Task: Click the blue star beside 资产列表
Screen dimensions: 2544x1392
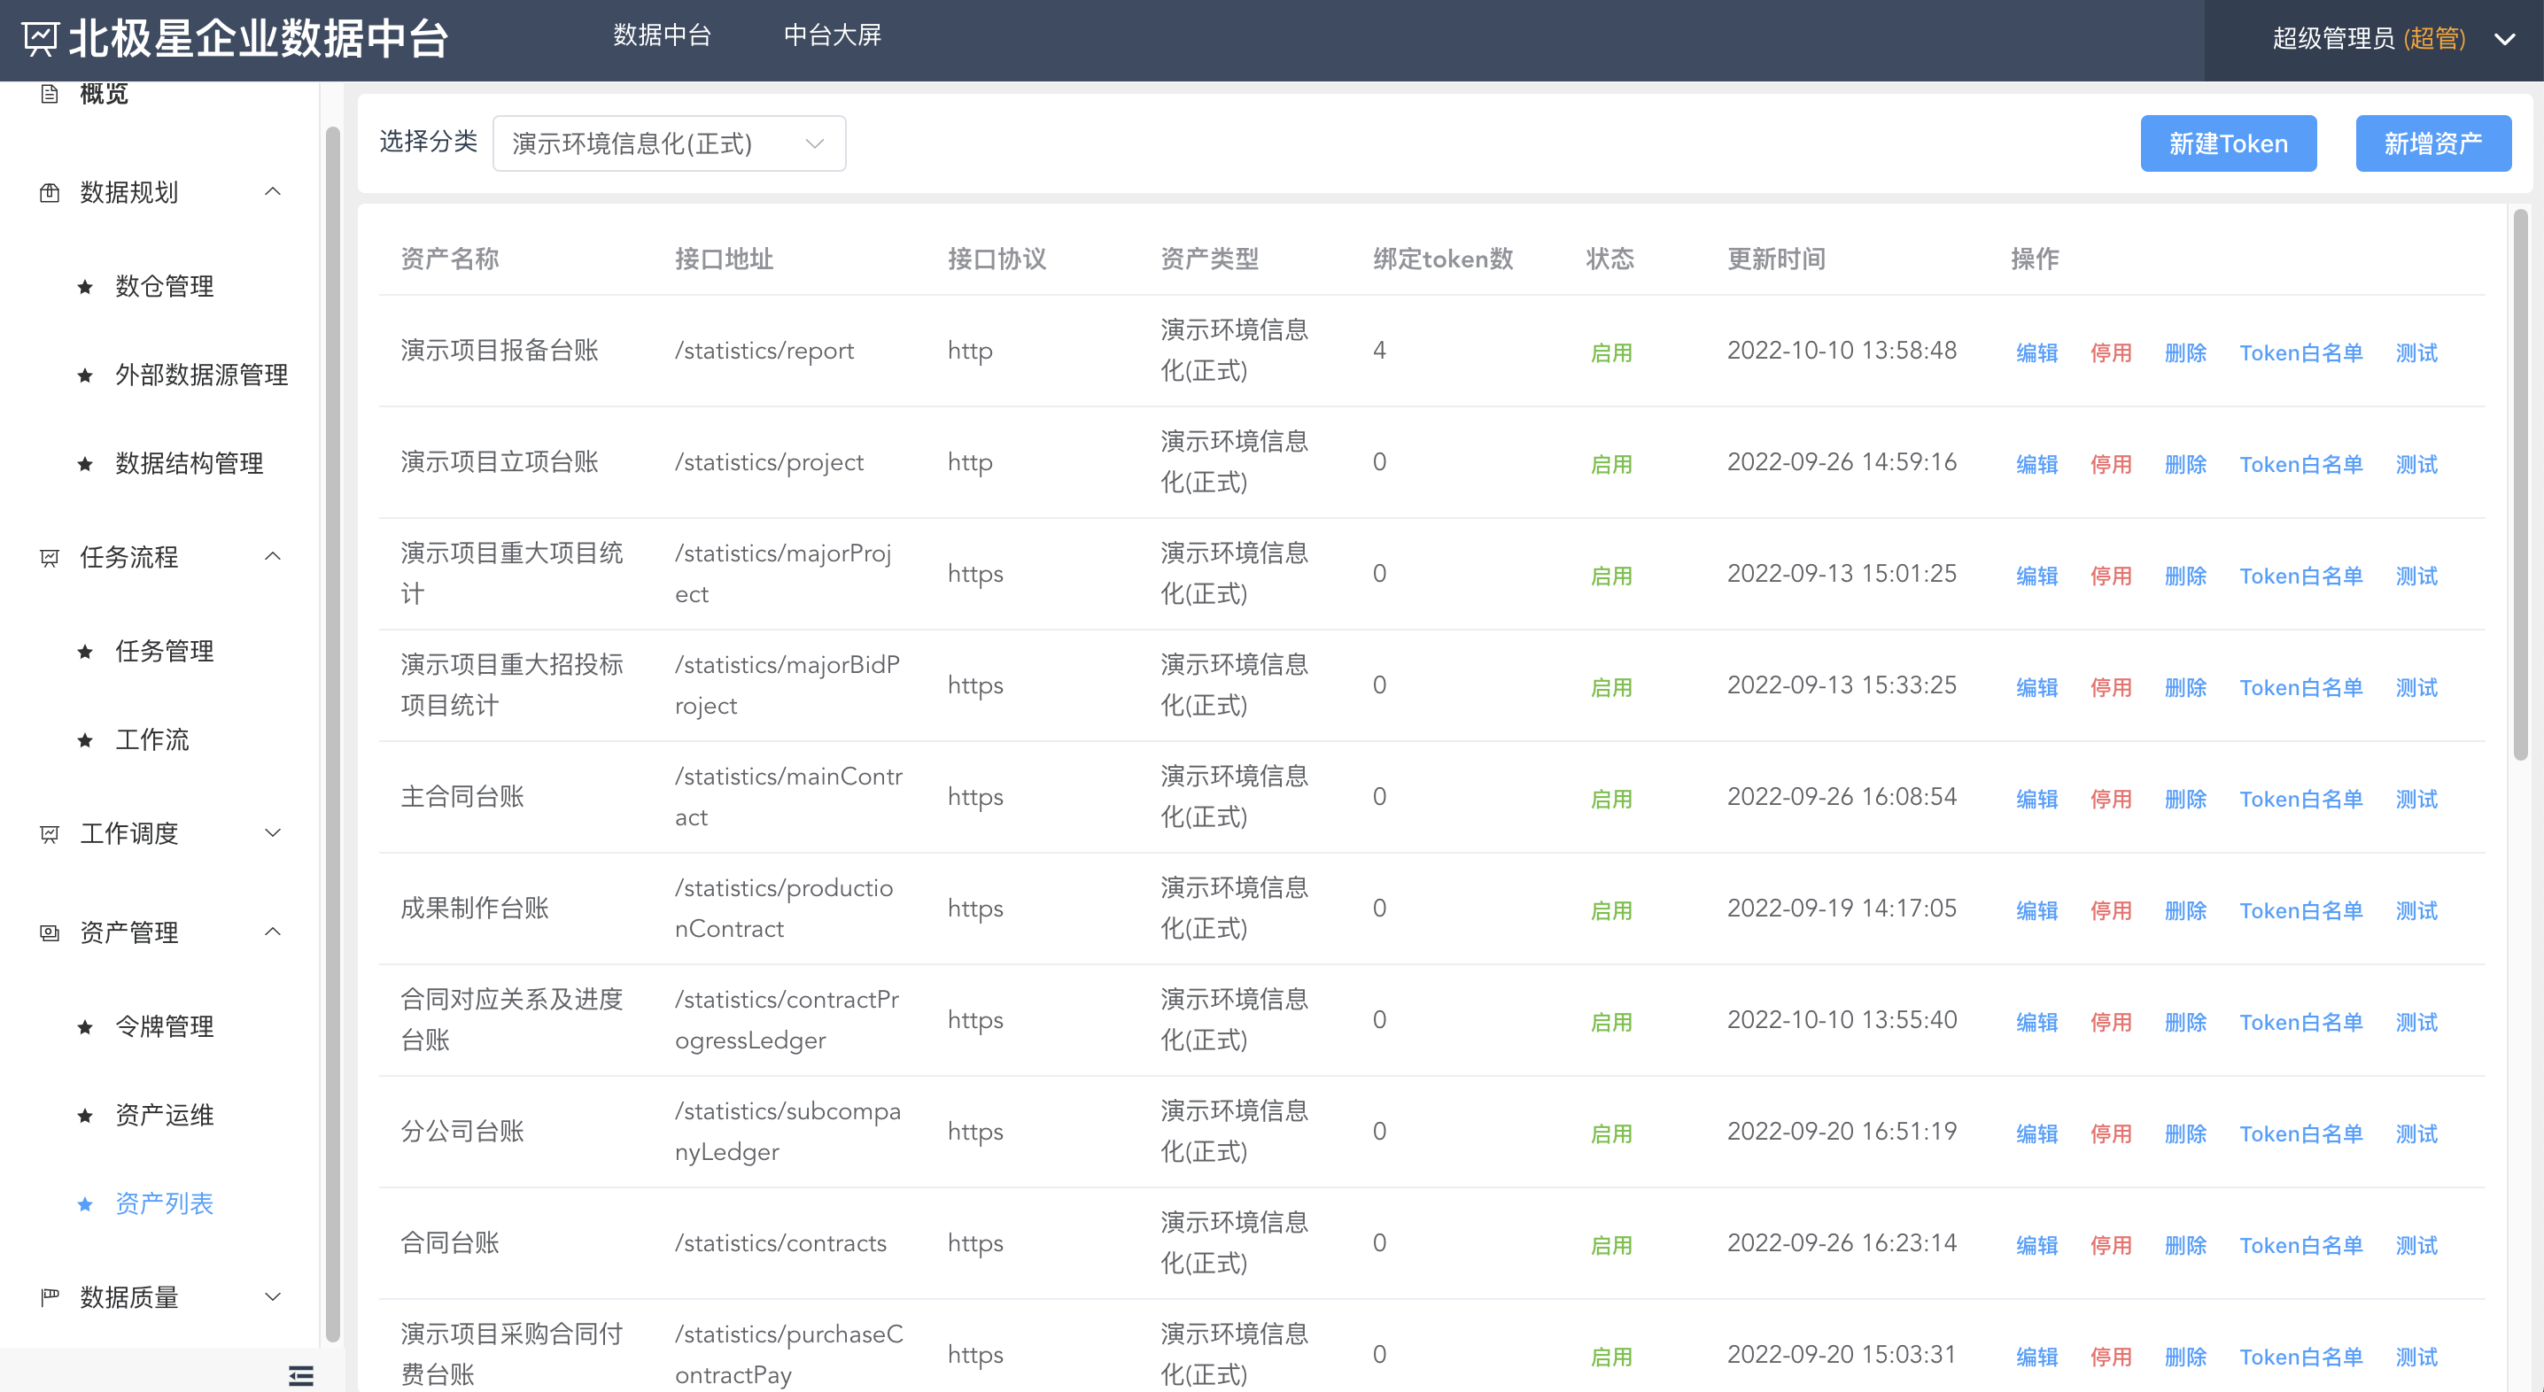Action: click(85, 1204)
